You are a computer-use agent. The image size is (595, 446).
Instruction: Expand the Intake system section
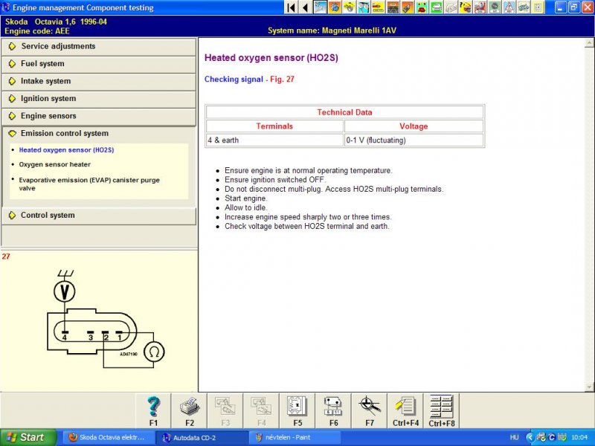coord(99,81)
